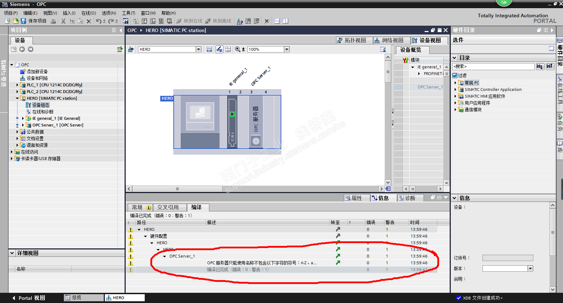Expand 常规 PC catalog folder

pos(455,83)
